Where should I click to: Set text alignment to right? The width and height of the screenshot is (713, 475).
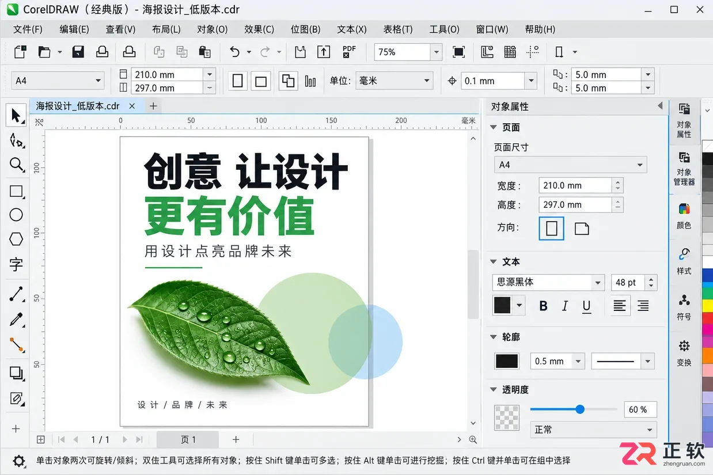(643, 306)
